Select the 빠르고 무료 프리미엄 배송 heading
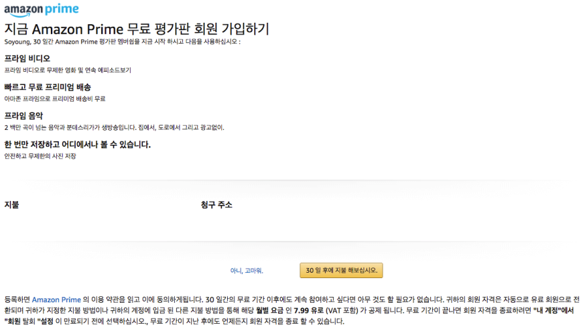Image resolution: width=583 pixels, height=329 pixels. click(x=48, y=87)
